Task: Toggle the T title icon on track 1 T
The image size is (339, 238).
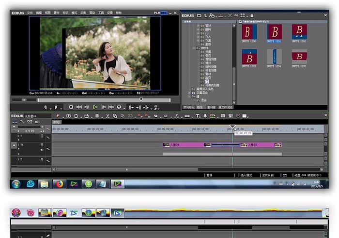Action: point(42,159)
